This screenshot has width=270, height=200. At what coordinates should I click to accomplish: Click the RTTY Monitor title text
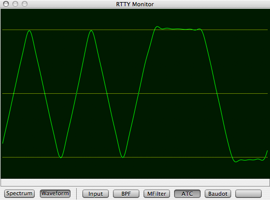pos(135,4)
